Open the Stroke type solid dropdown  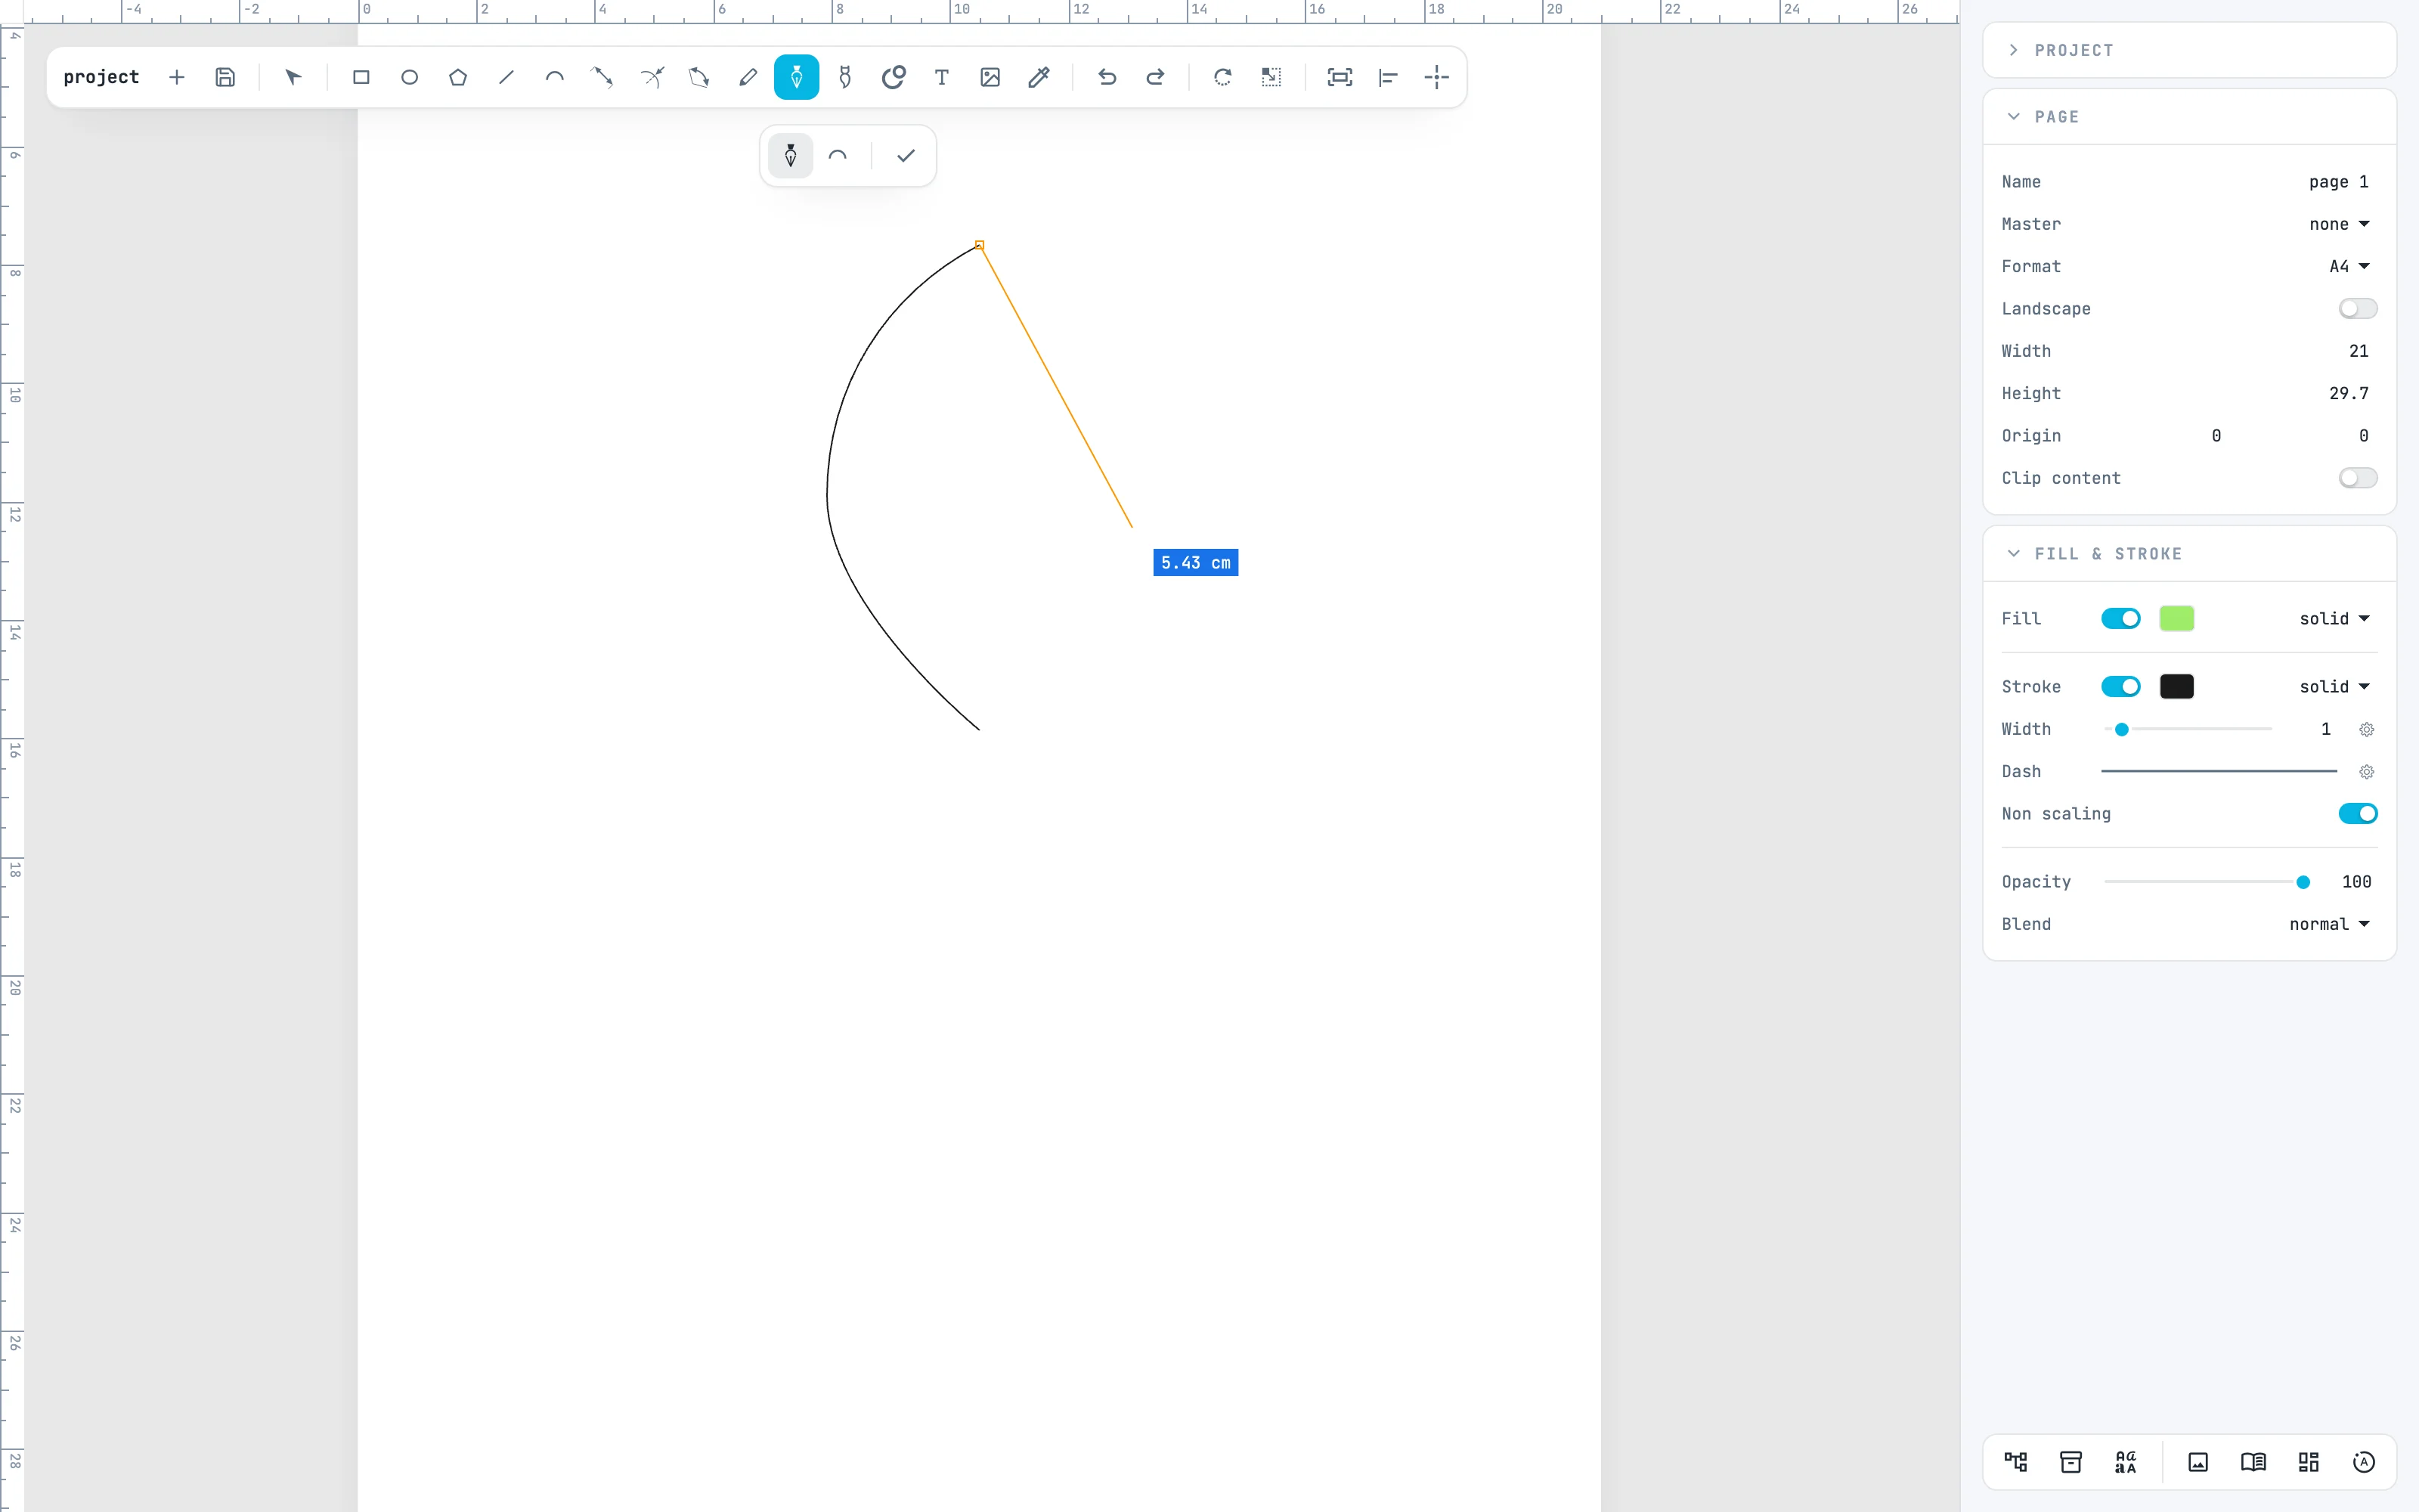[2334, 687]
